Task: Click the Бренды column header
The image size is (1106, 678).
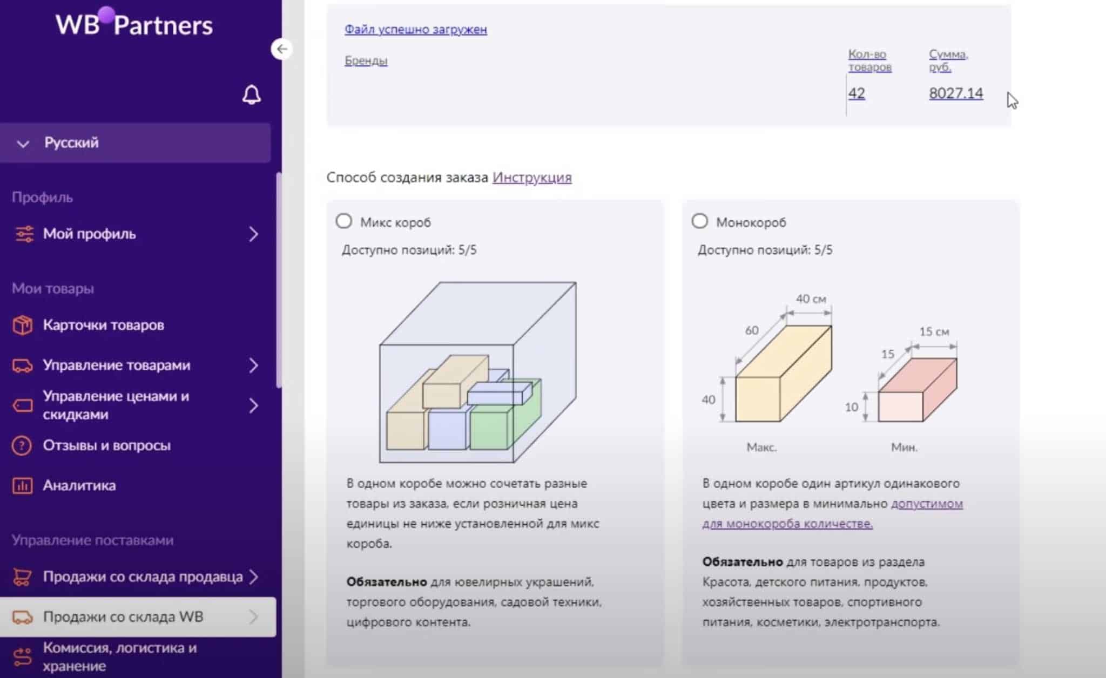Action: [x=366, y=60]
